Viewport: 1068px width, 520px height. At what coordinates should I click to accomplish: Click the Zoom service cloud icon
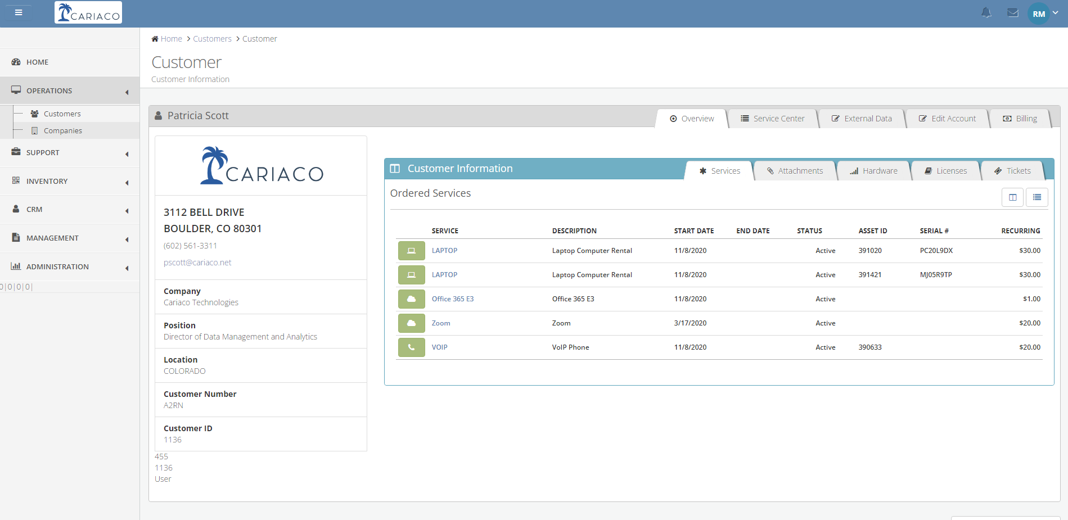click(x=411, y=323)
